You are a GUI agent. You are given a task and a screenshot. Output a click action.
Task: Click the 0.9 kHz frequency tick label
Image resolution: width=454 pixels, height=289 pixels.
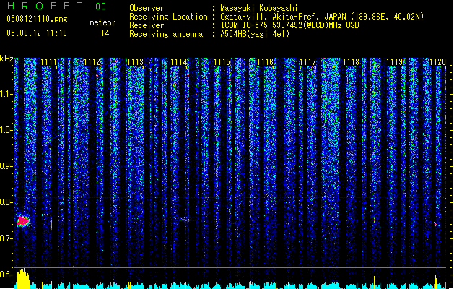(6, 166)
